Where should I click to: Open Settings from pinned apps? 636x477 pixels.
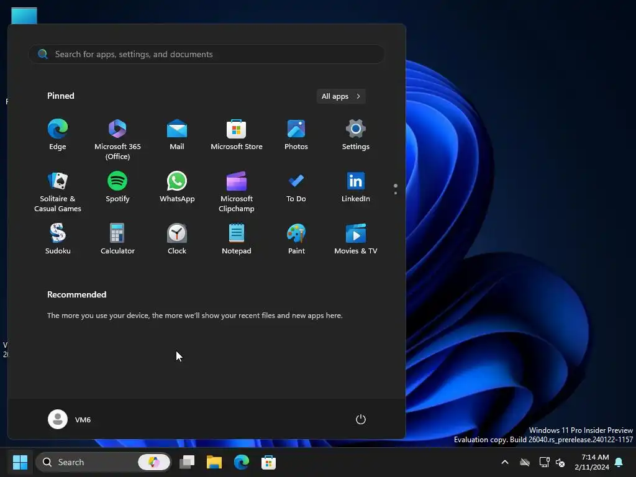356,135
